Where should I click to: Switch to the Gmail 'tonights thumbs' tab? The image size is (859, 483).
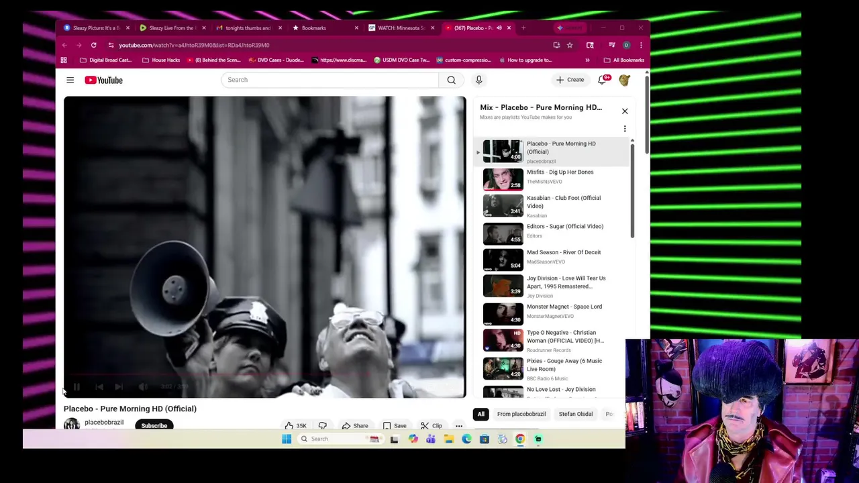[x=248, y=28]
